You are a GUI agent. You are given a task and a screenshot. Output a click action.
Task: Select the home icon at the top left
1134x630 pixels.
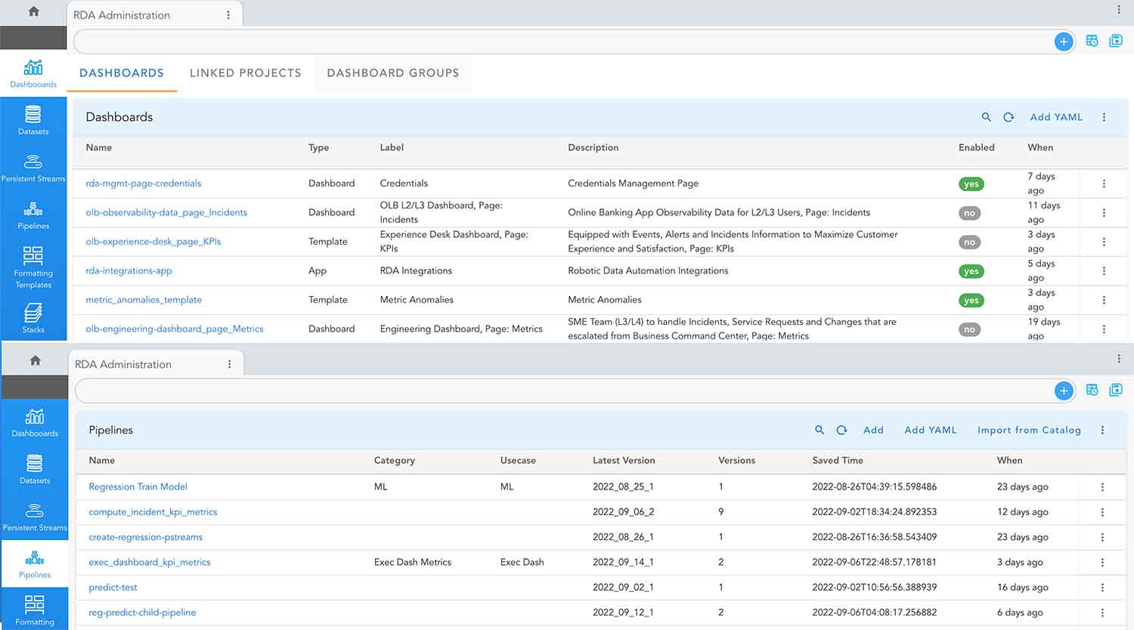coord(33,12)
